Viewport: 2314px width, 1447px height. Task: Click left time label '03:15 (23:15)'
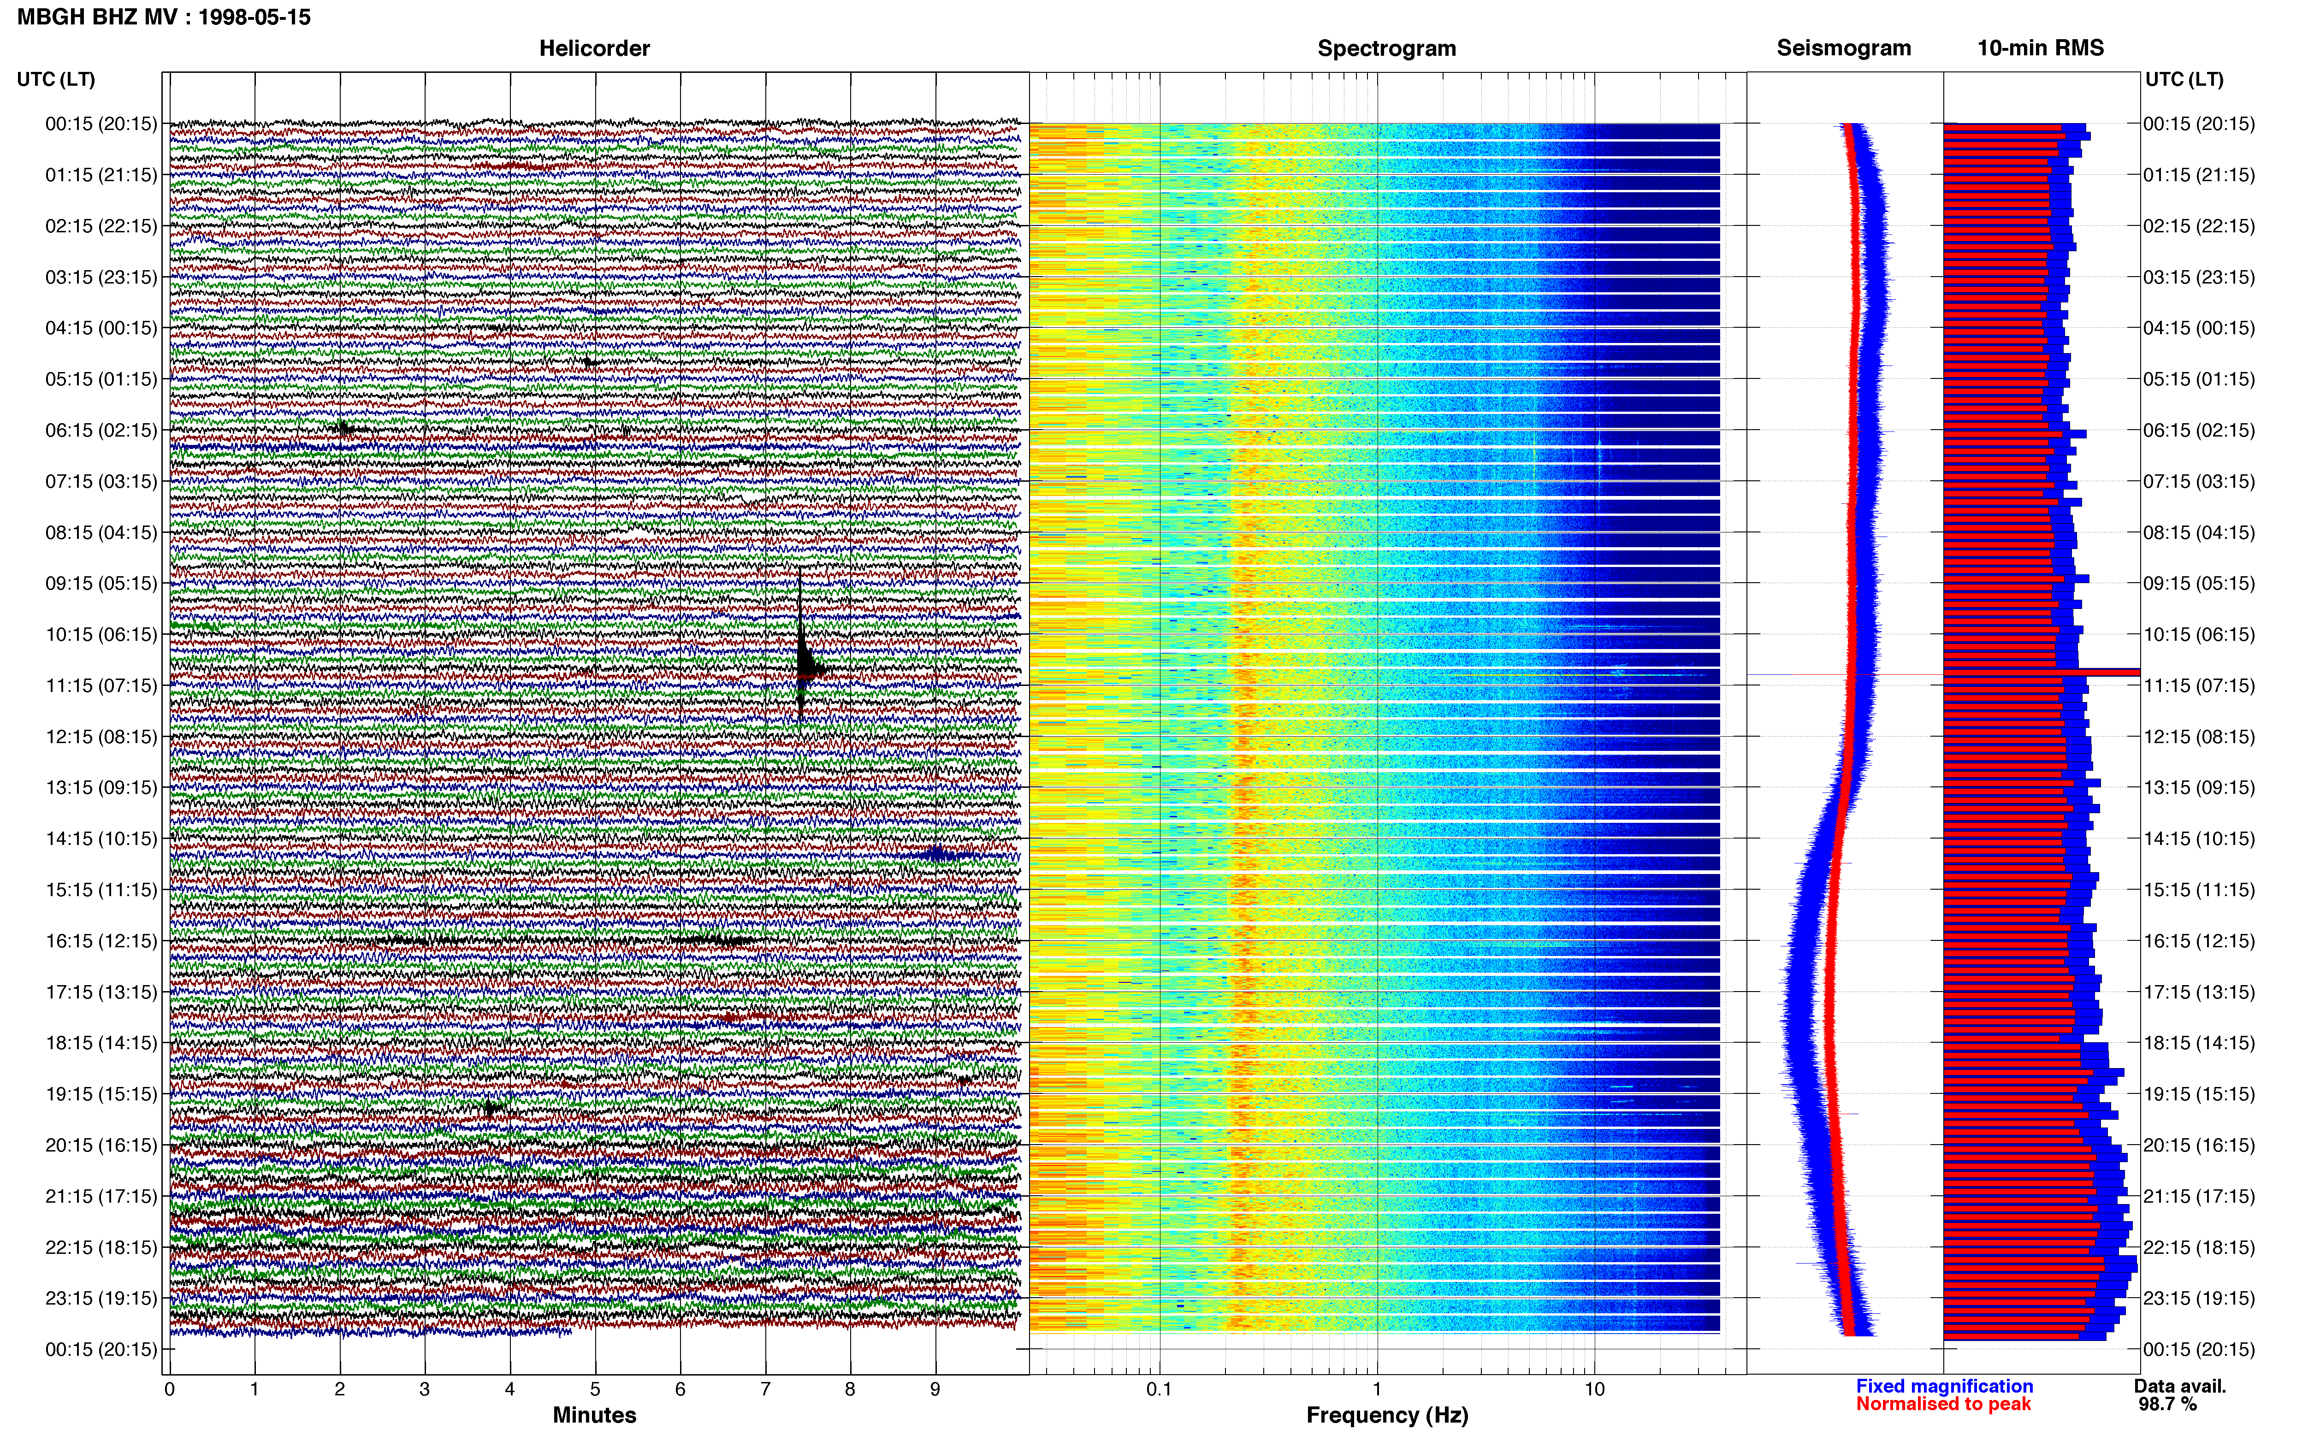(101, 278)
